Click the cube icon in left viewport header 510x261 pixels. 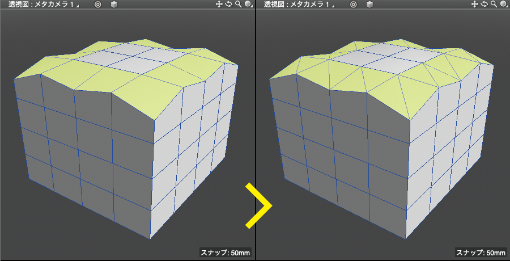(x=114, y=5)
